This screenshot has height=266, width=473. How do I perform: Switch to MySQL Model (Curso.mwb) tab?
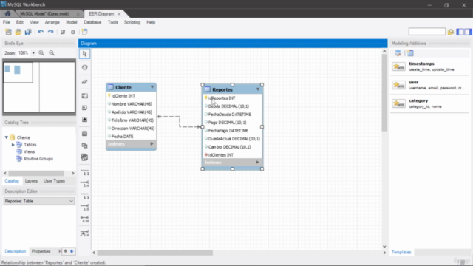[44, 14]
